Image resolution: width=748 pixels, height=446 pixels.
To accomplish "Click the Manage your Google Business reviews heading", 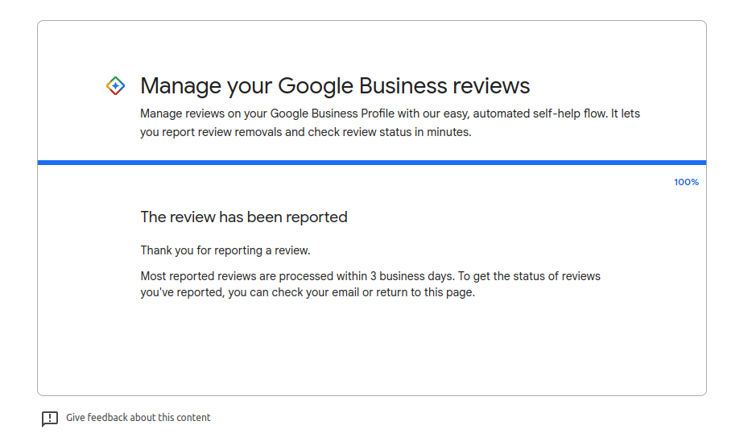I will (x=335, y=86).
